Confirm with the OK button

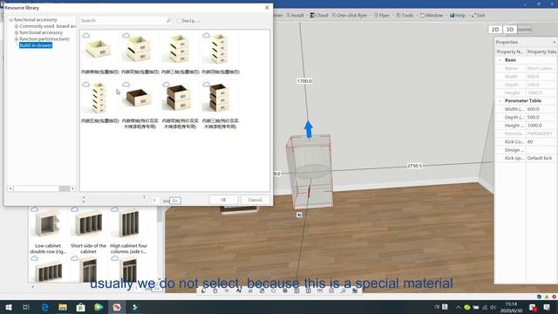click(223, 200)
